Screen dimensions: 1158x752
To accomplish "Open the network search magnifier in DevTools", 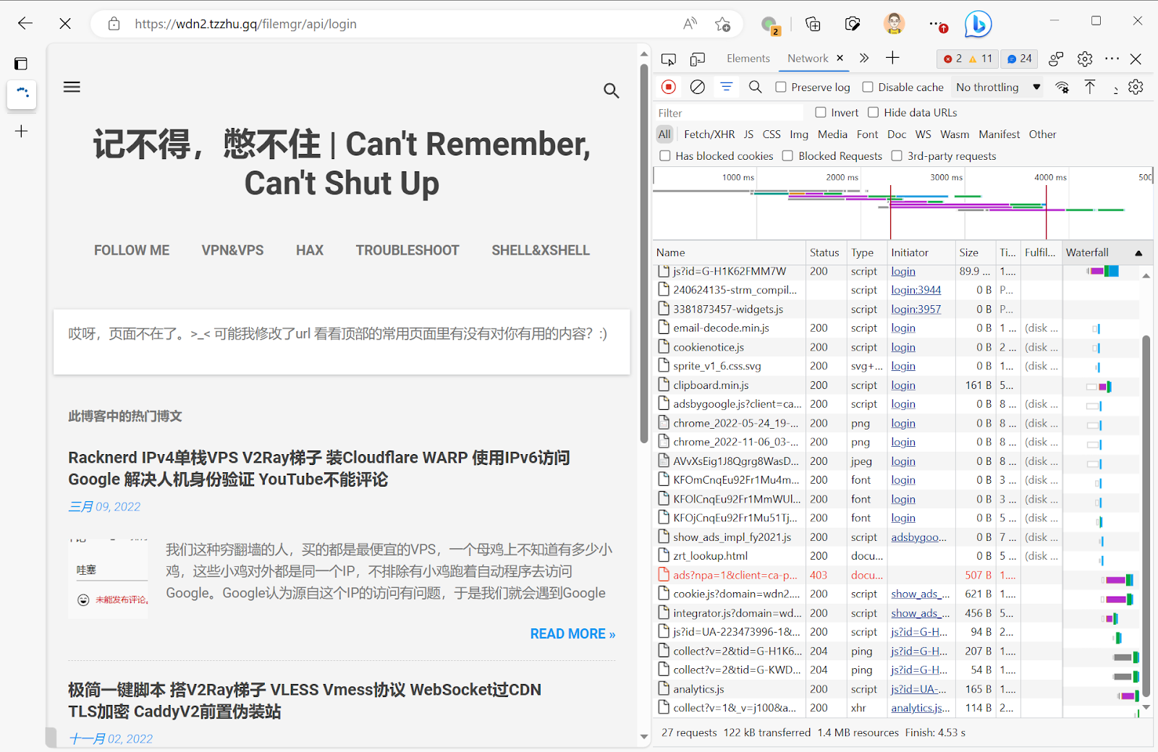I will click(x=755, y=87).
